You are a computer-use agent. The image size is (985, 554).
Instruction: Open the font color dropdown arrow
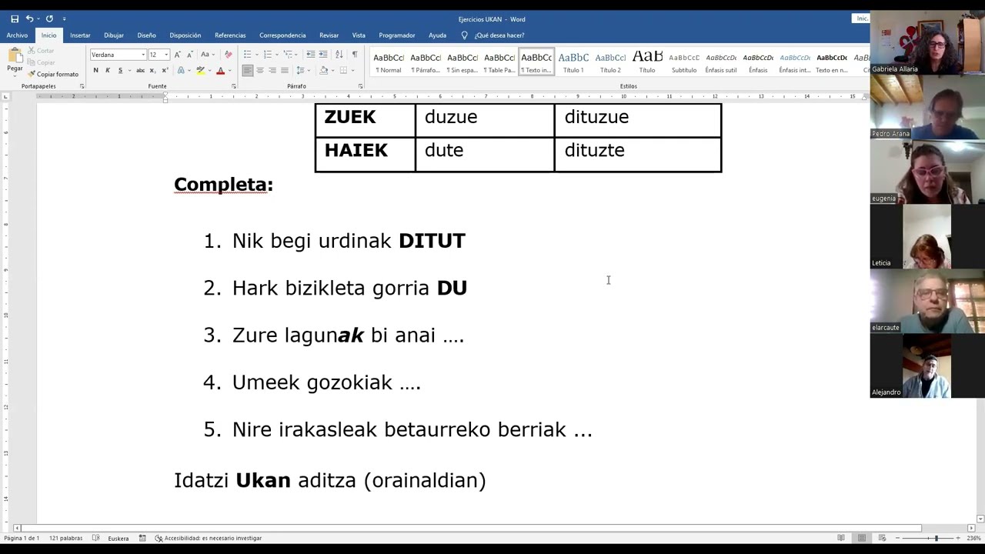pos(229,71)
